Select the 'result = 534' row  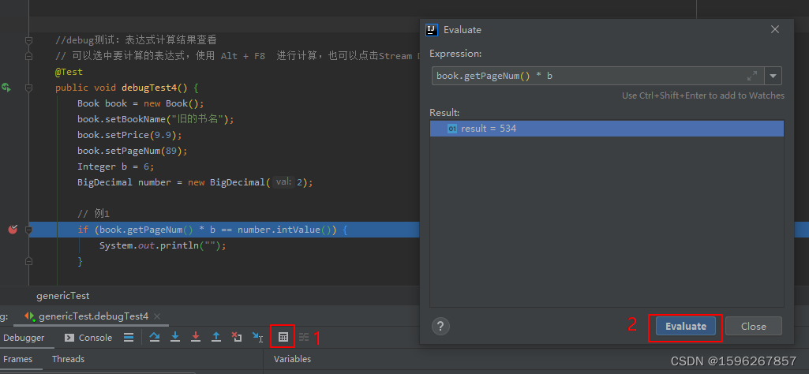[607, 129]
